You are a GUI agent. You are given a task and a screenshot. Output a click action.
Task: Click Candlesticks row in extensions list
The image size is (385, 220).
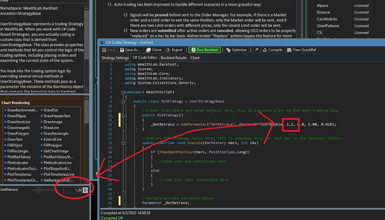[x=343, y=19]
